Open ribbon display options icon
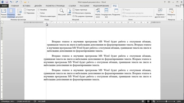Viewport: 184px width, 103px height. [169, 2]
